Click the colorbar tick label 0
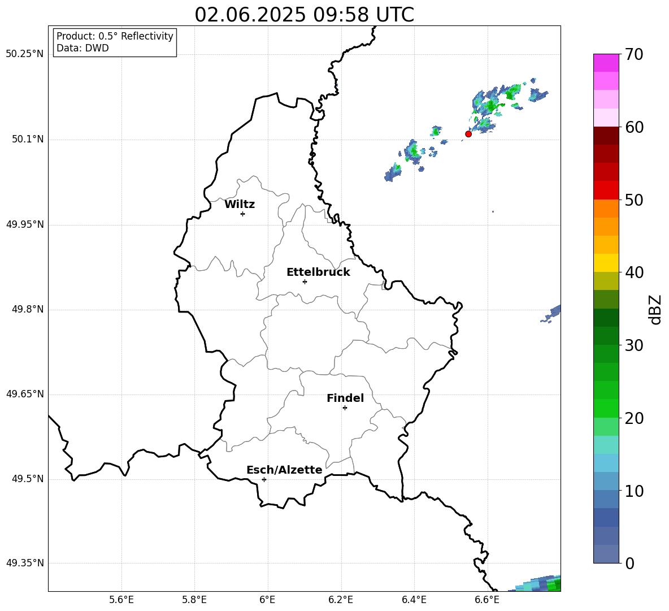The height and width of the screenshot is (611, 669). (629, 564)
